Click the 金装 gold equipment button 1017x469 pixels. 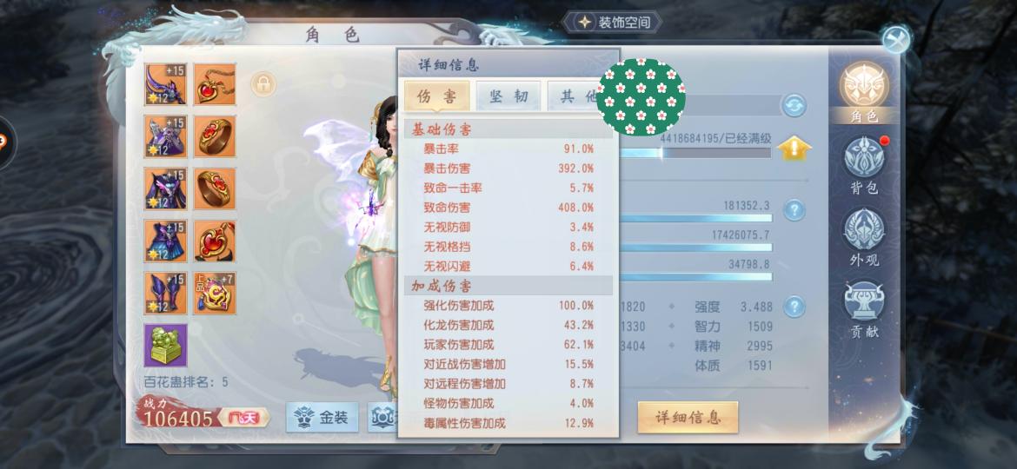point(322,418)
